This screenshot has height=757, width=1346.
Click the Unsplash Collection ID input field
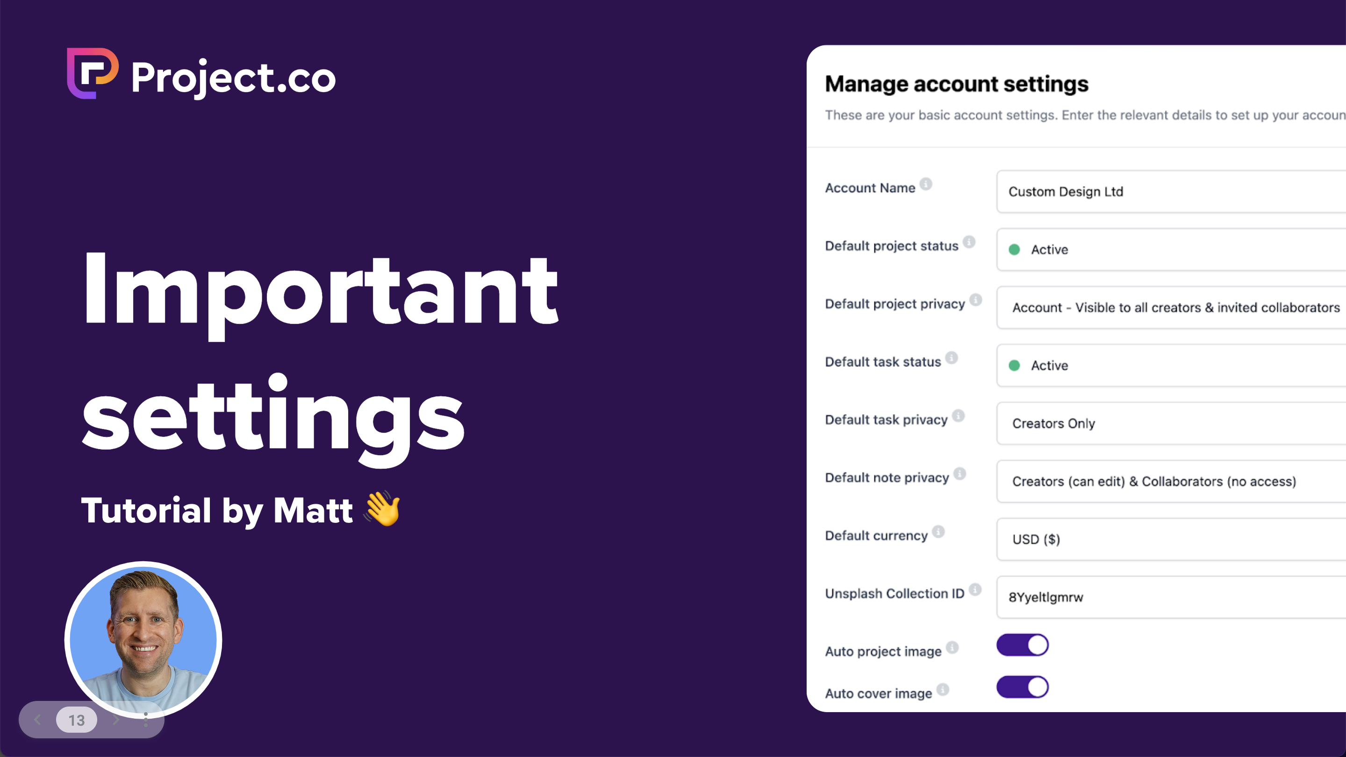pyautogui.click(x=1170, y=596)
